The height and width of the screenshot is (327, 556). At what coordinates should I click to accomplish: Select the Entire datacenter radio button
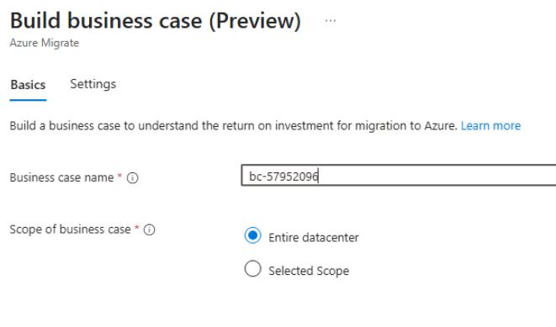253,235
